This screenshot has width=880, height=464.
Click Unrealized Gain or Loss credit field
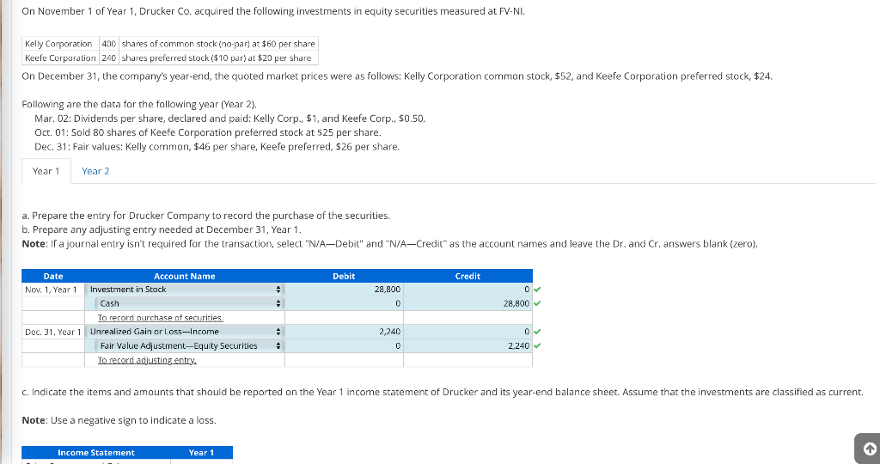pos(468,332)
